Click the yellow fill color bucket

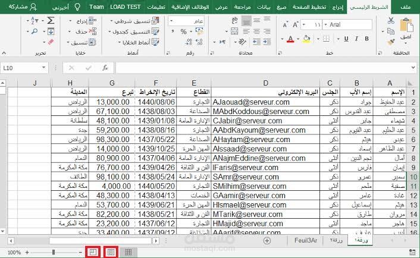(x=307, y=39)
